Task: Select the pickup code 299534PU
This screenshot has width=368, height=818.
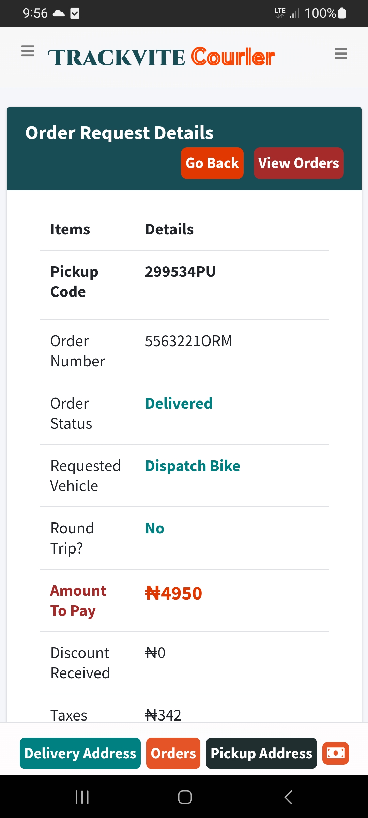Action: coord(180,272)
